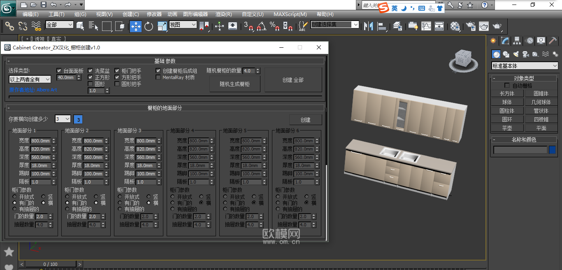562x270 pixels.
Task: Expand the 标准基本体 dropdown
Action: [525, 66]
